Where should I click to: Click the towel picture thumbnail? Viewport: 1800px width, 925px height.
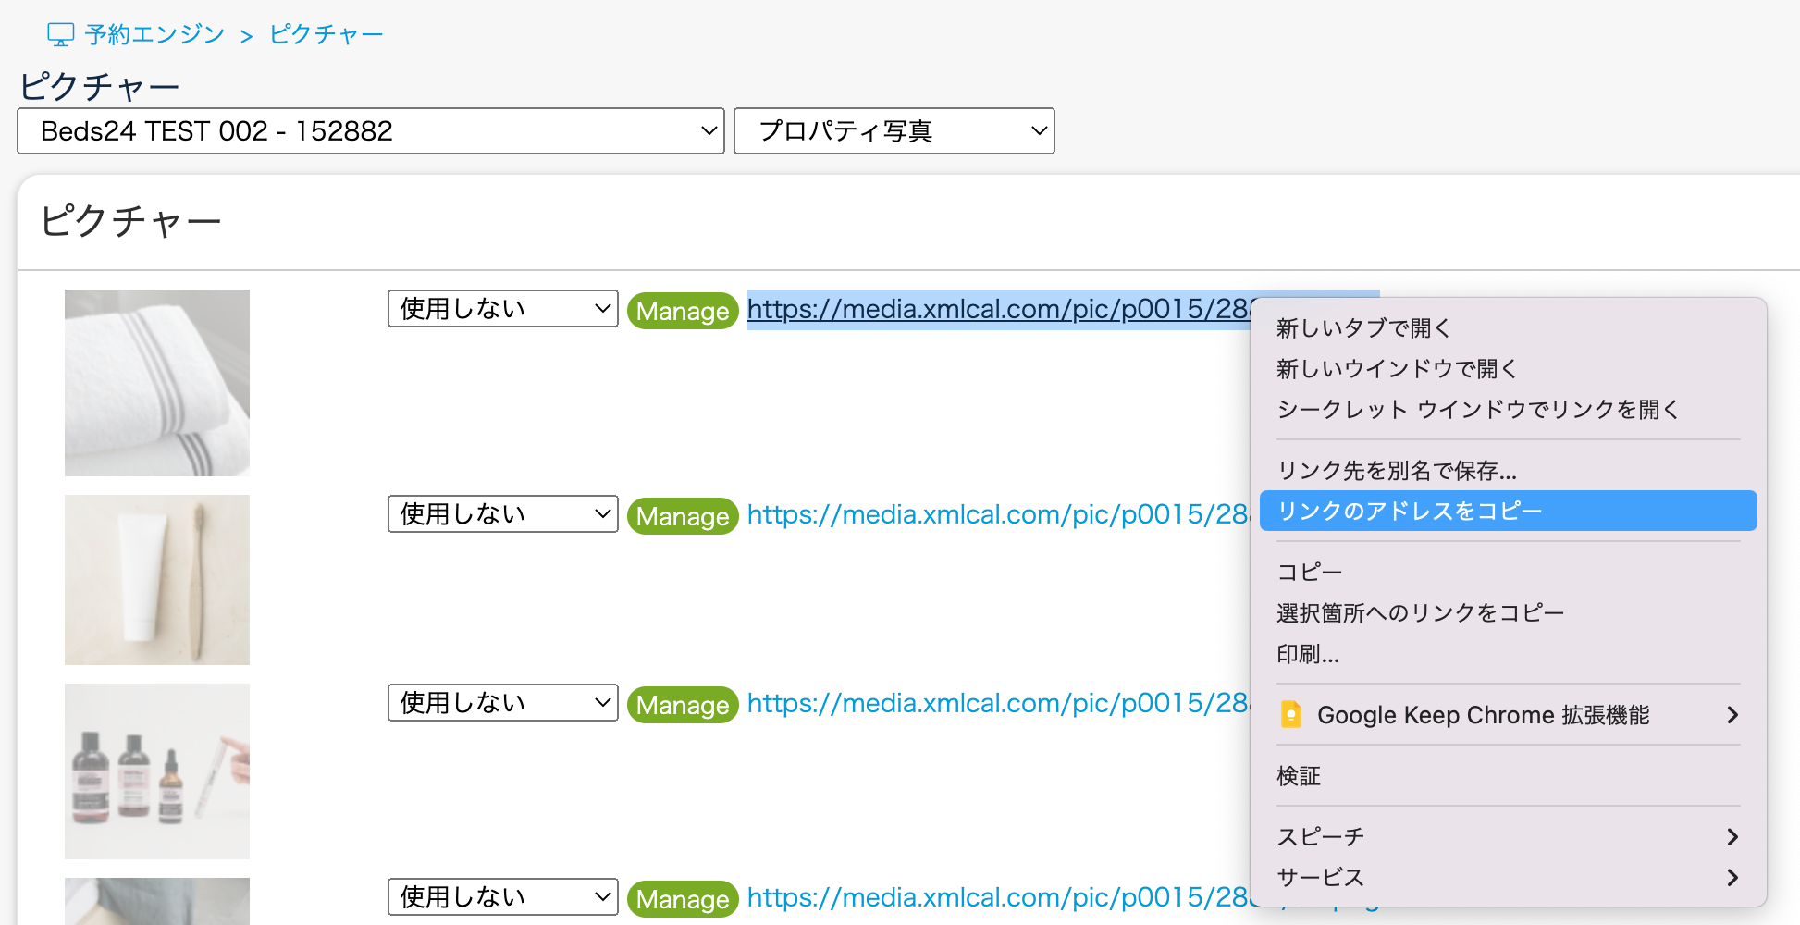click(x=157, y=383)
